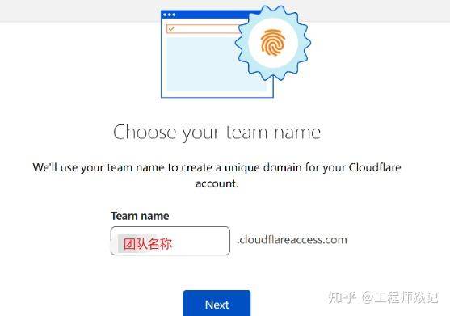This screenshot has height=316, width=450.
Task: Click the red 团队名称 annotation text
Action: tap(148, 244)
